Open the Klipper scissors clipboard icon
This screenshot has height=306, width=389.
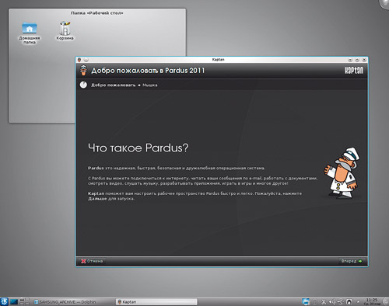[x=323, y=302]
